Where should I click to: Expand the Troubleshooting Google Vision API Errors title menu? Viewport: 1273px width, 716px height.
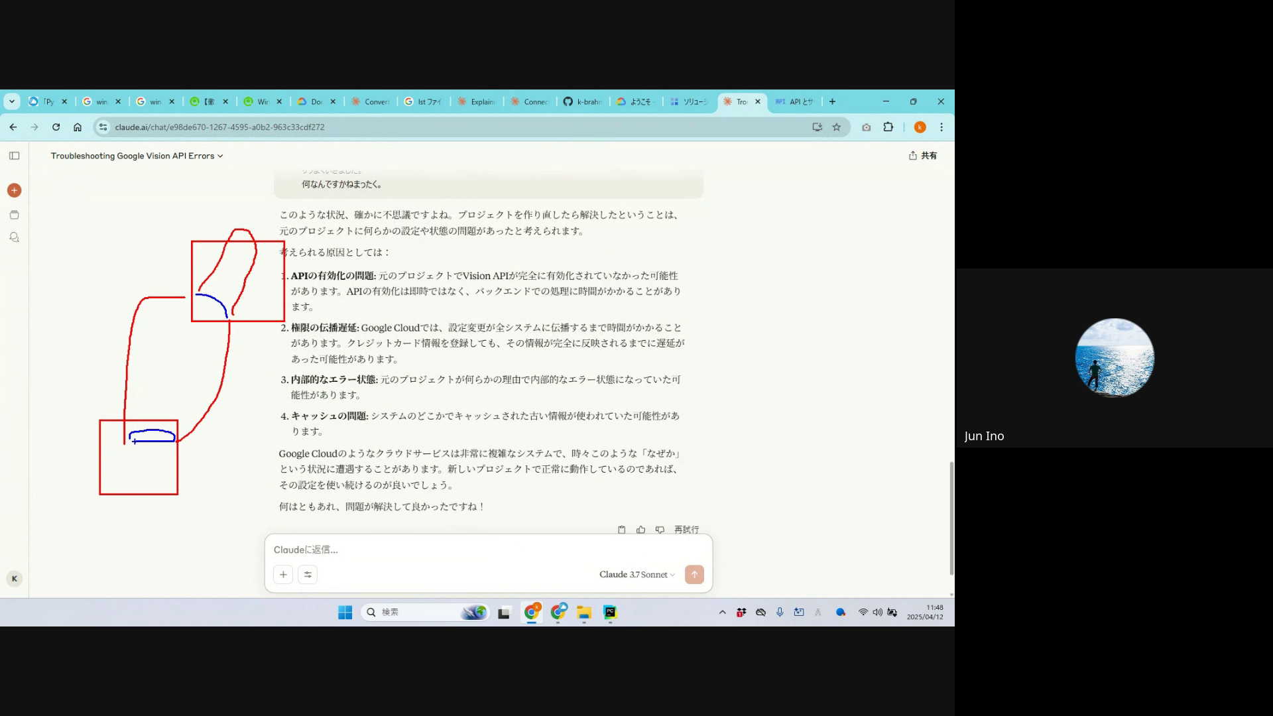tap(137, 156)
